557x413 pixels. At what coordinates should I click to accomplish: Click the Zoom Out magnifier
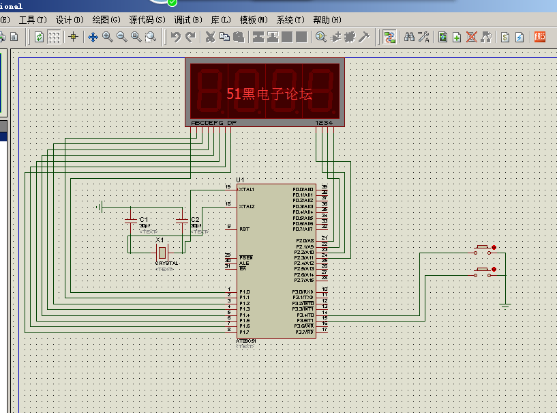click(122, 37)
